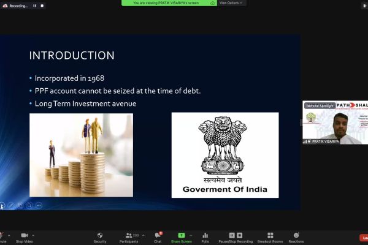Open the Reactions menu

click(x=296, y=236)
